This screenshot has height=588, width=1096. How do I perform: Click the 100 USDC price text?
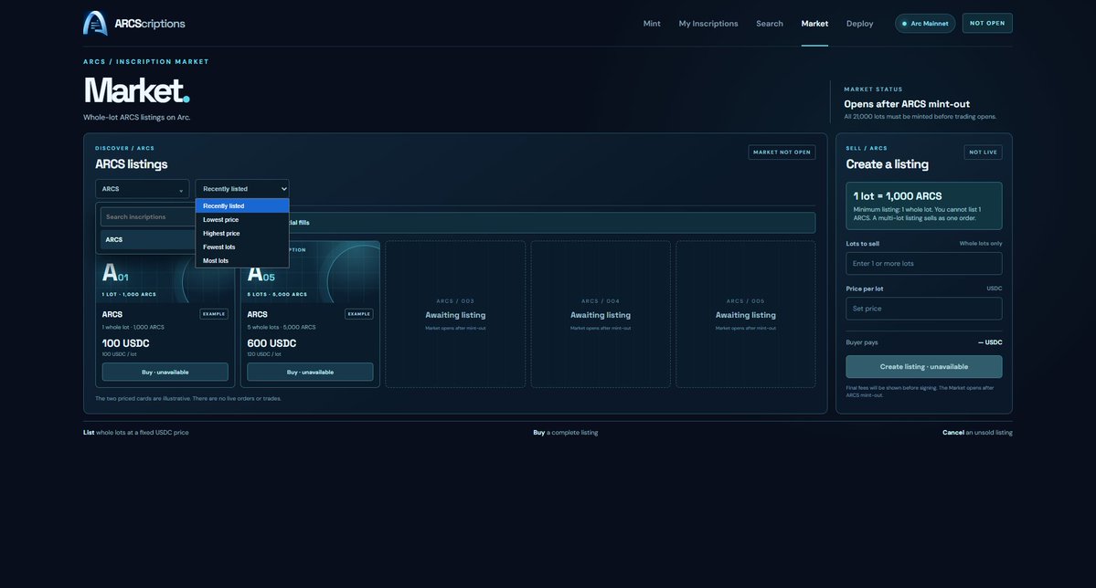click(126, 343)
